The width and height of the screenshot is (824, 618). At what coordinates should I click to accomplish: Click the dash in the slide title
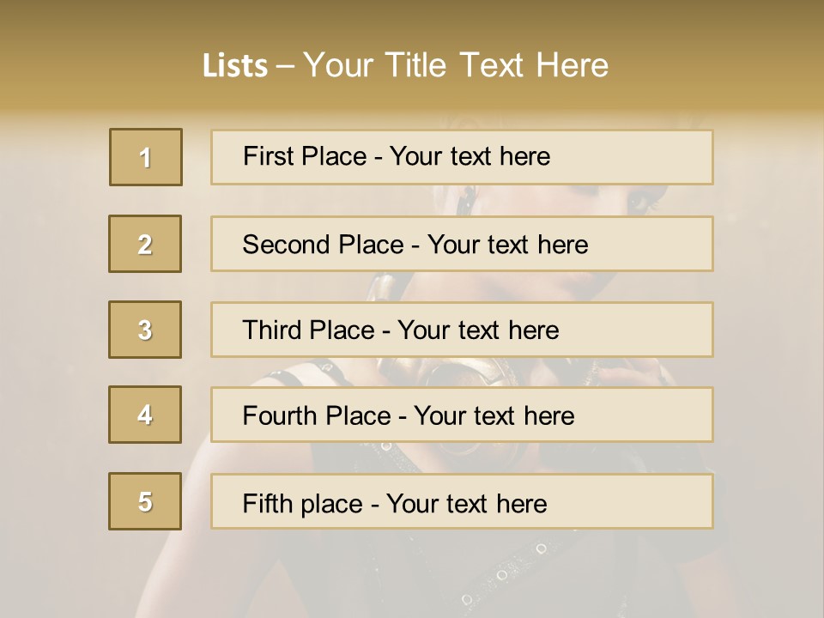pos(285,65)
